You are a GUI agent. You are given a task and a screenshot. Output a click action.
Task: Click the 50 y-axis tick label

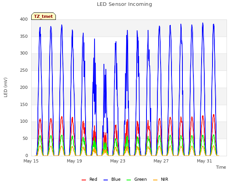click(x=25, y=139)
